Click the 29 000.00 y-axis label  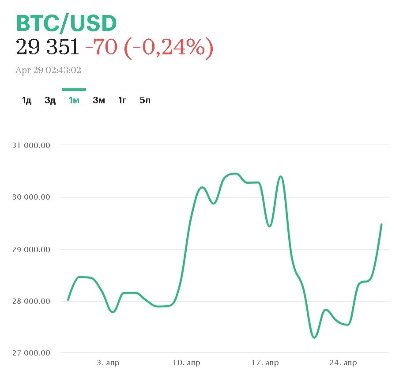click(x=33, y=249)
